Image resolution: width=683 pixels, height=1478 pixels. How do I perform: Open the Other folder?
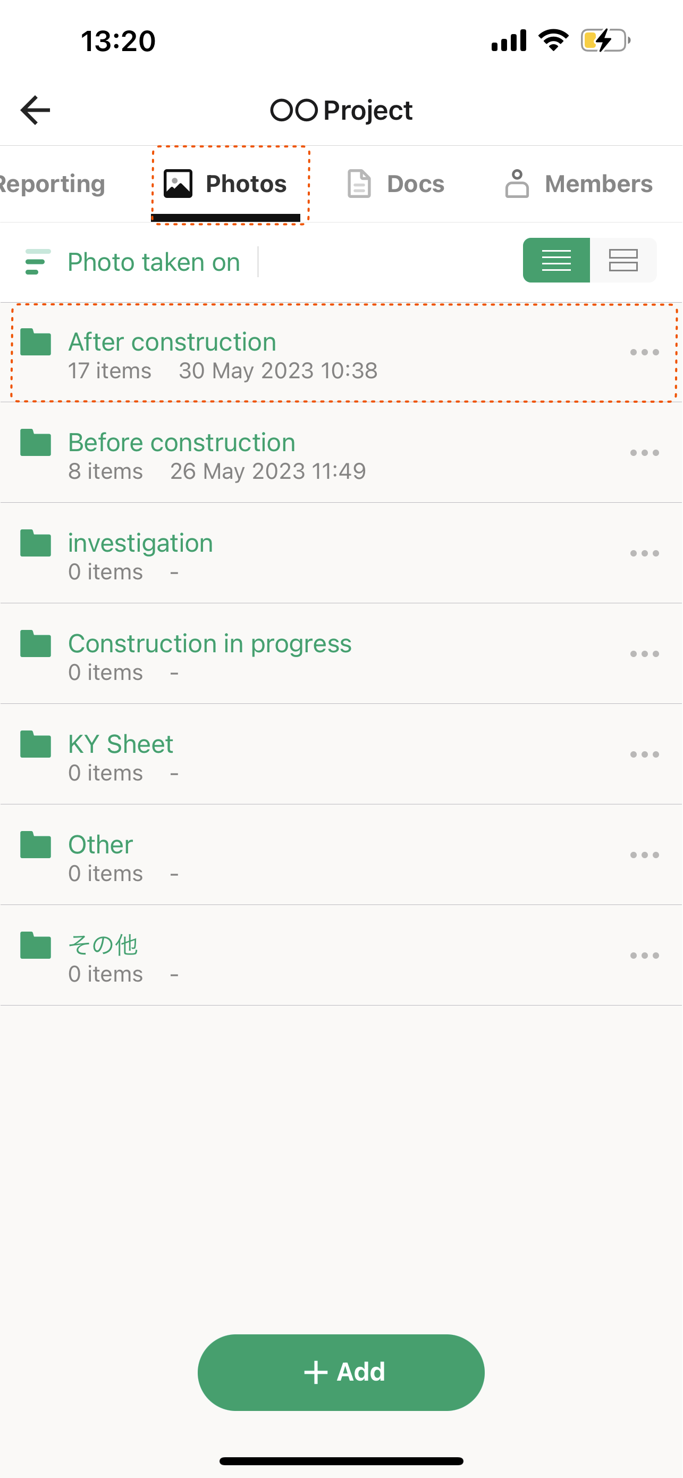pyautogui.click(x=100, y=845)
